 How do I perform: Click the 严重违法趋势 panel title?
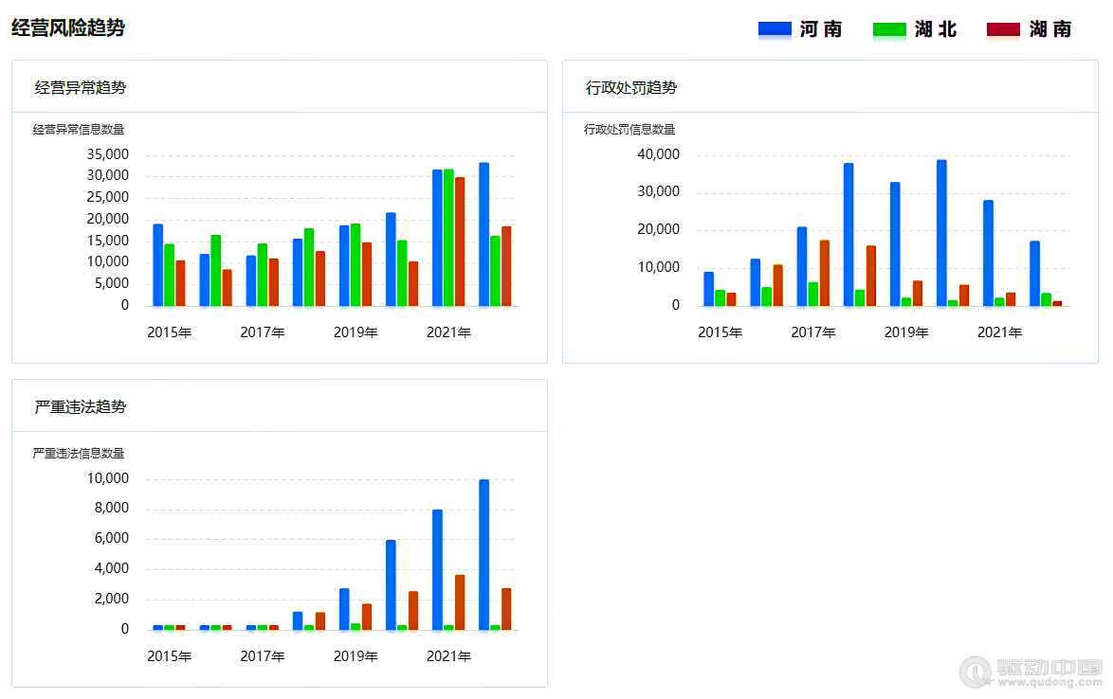click(x=81, y=406)
